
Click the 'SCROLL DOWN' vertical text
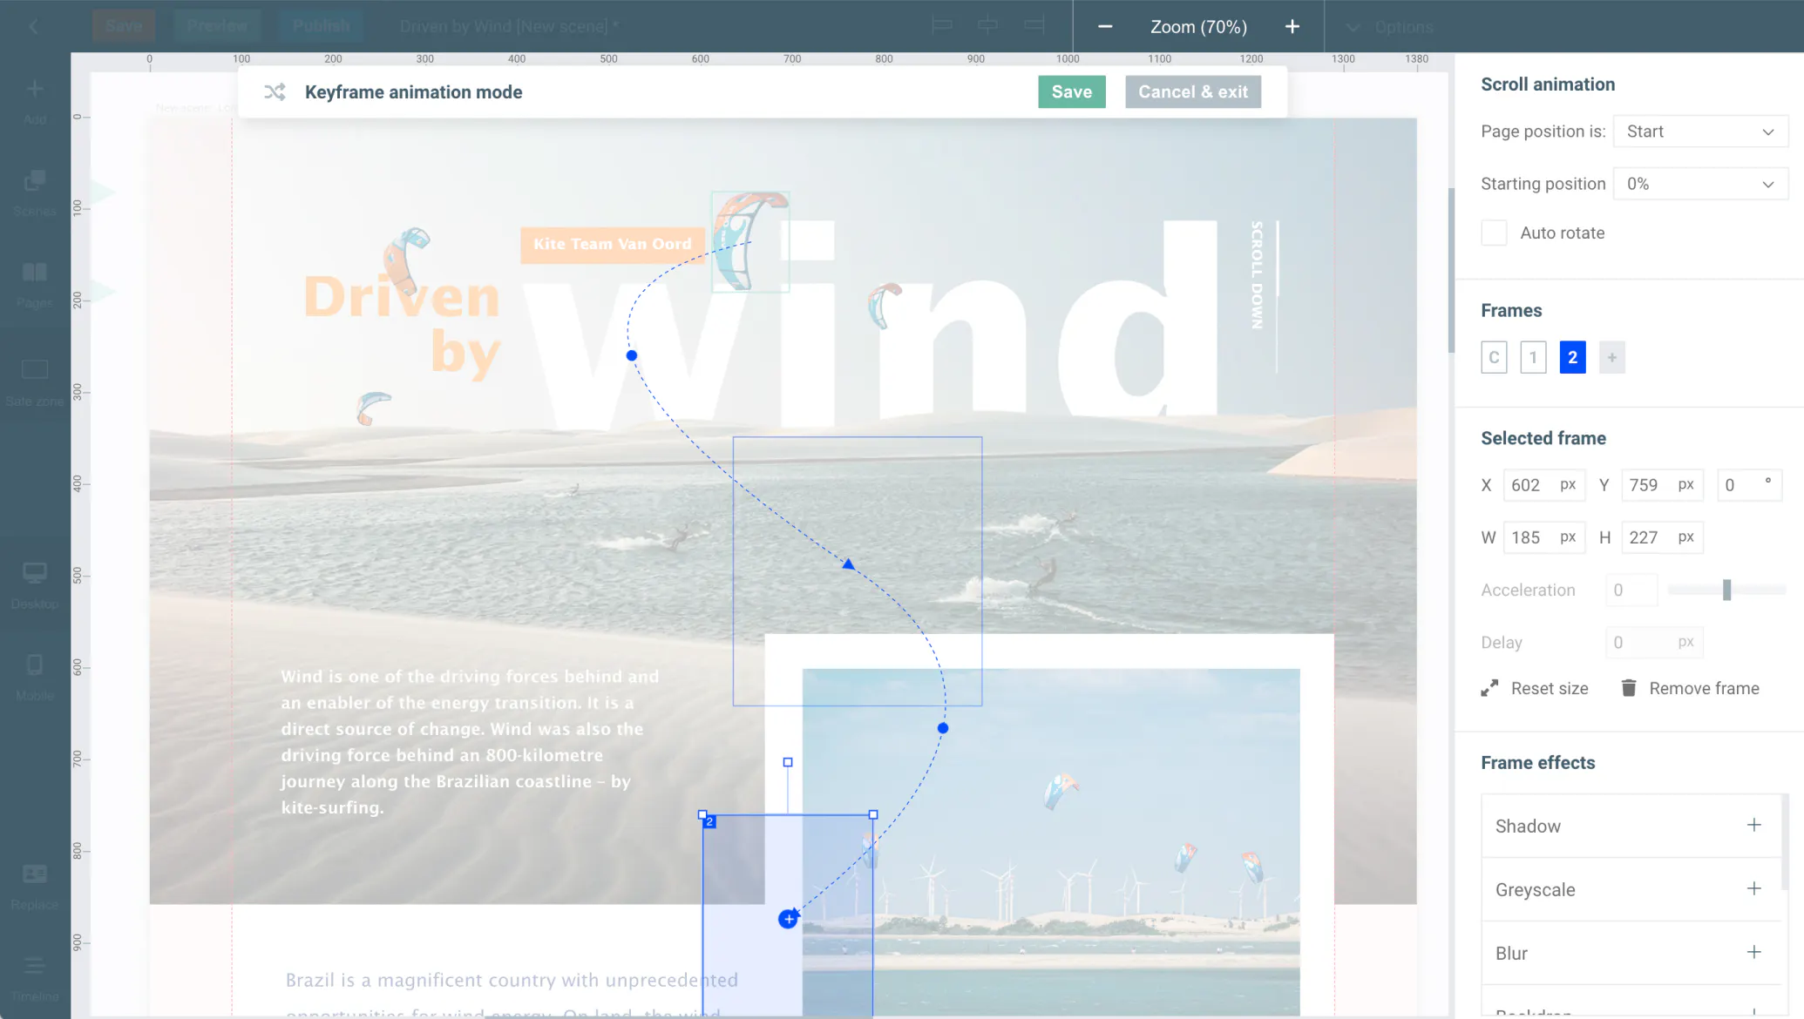coord(1257,275)
